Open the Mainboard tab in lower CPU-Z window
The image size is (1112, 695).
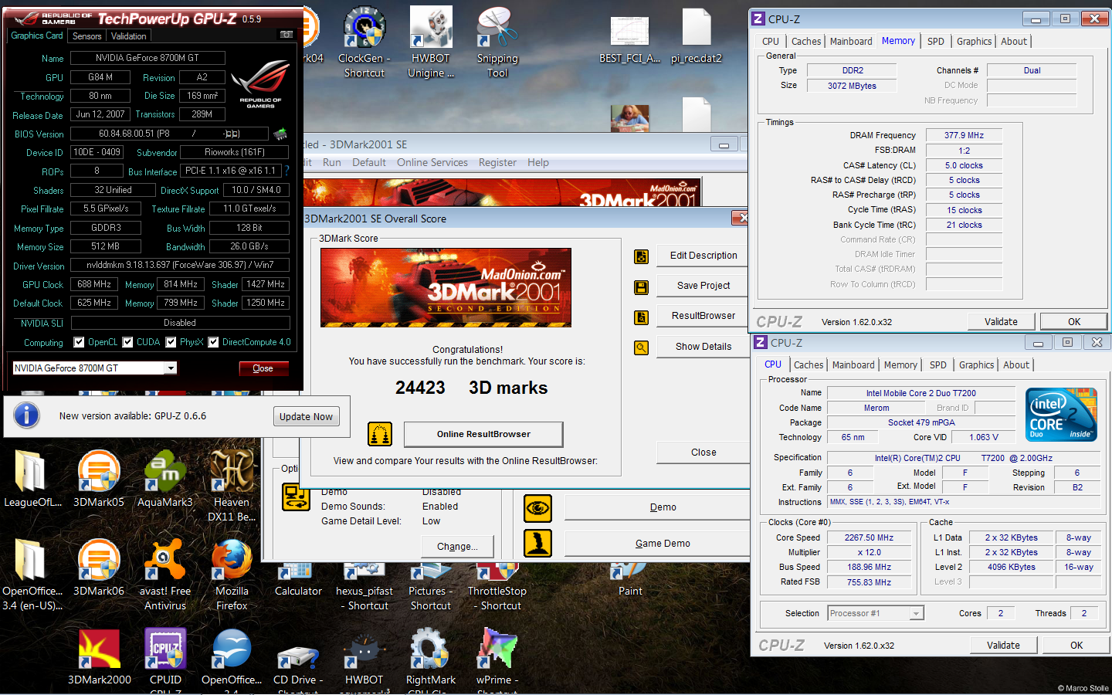853,365
